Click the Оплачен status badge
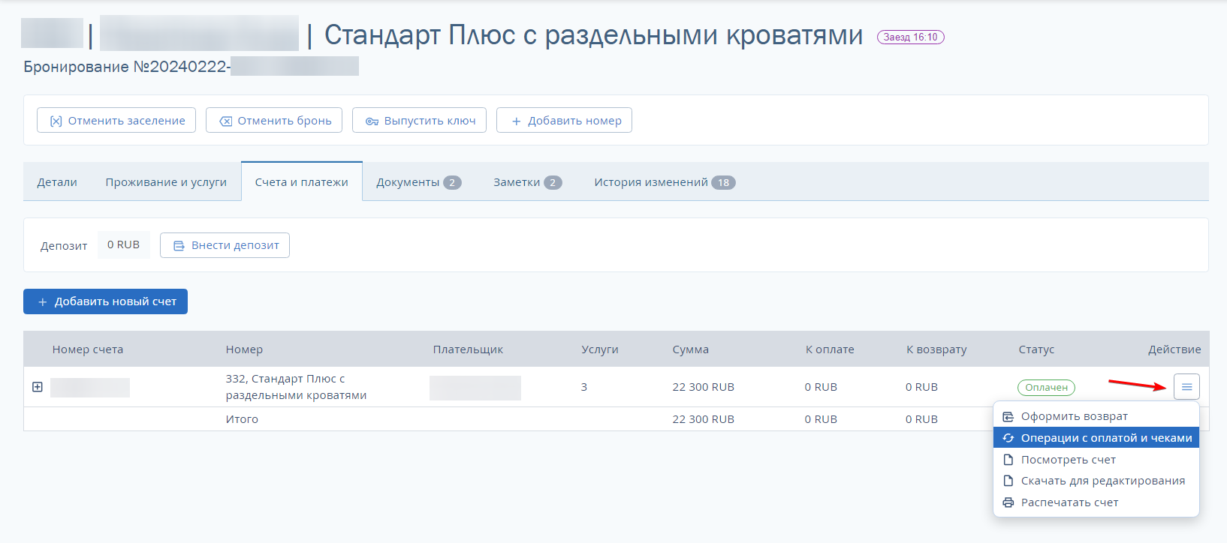This screenshot has height=543, width=1227. (1046, 388)
